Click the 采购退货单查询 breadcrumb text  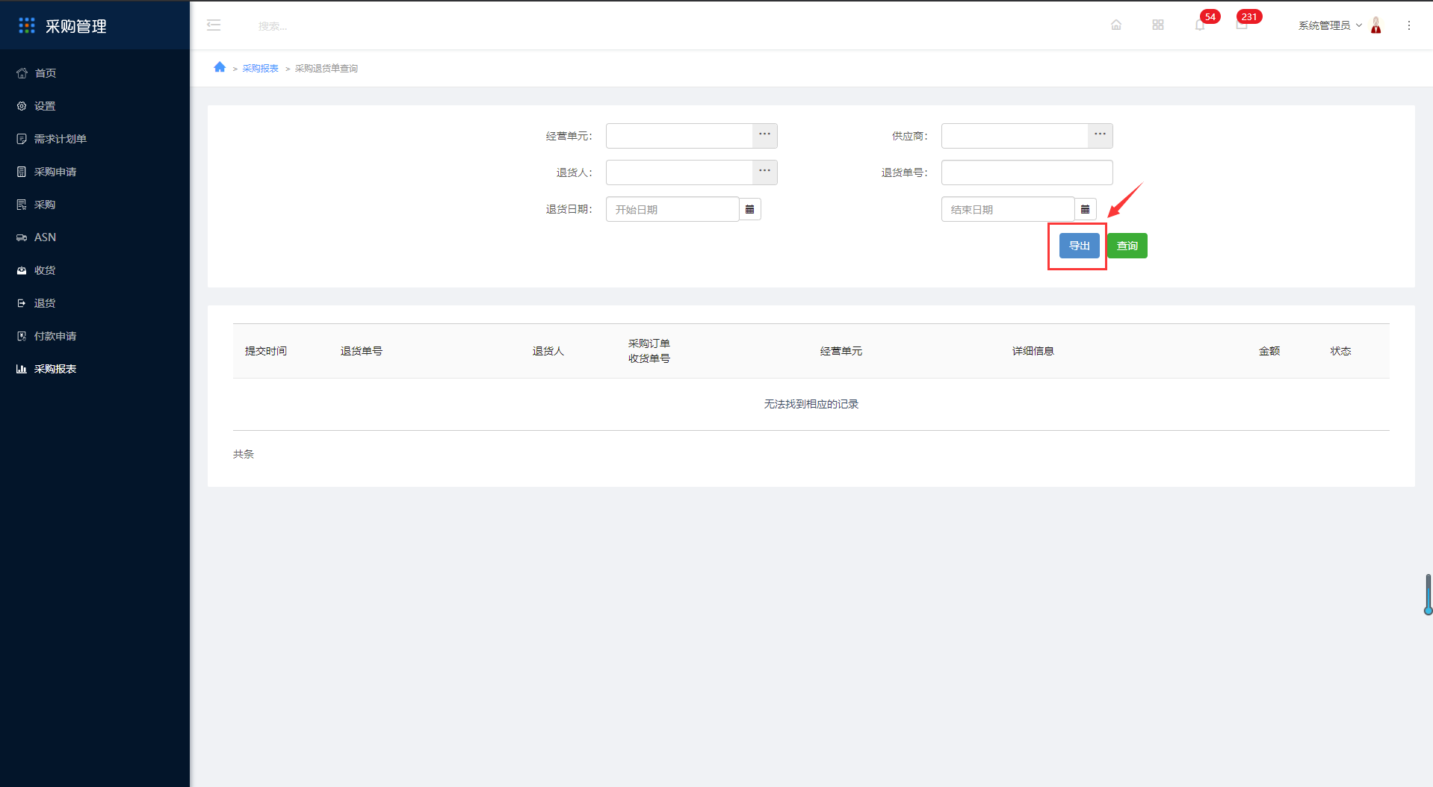tap(326, 68)
